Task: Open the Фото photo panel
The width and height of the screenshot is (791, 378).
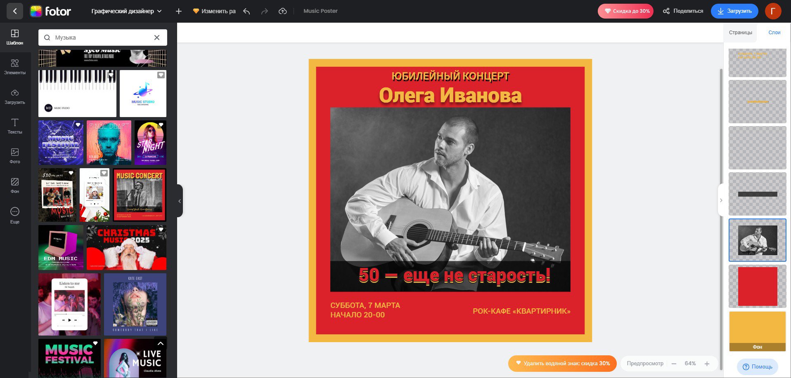Action: pos(15,156)
